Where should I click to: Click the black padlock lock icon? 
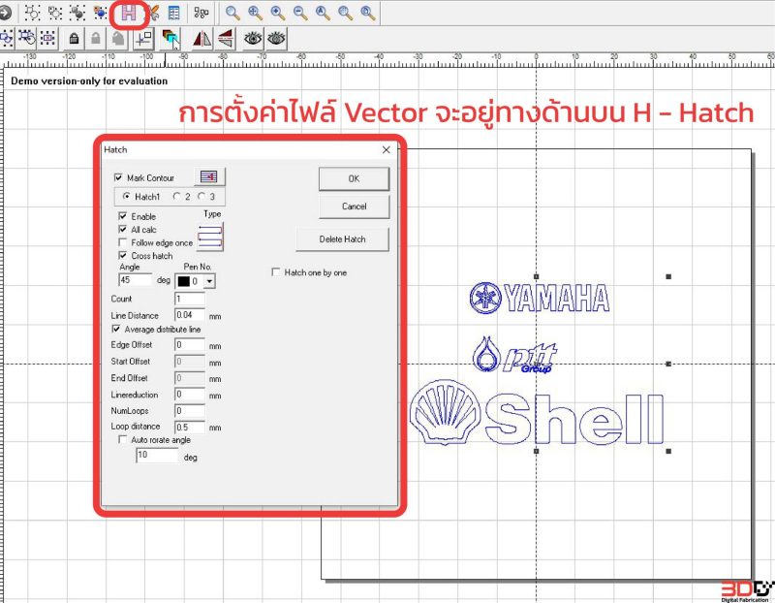point(75,38)
